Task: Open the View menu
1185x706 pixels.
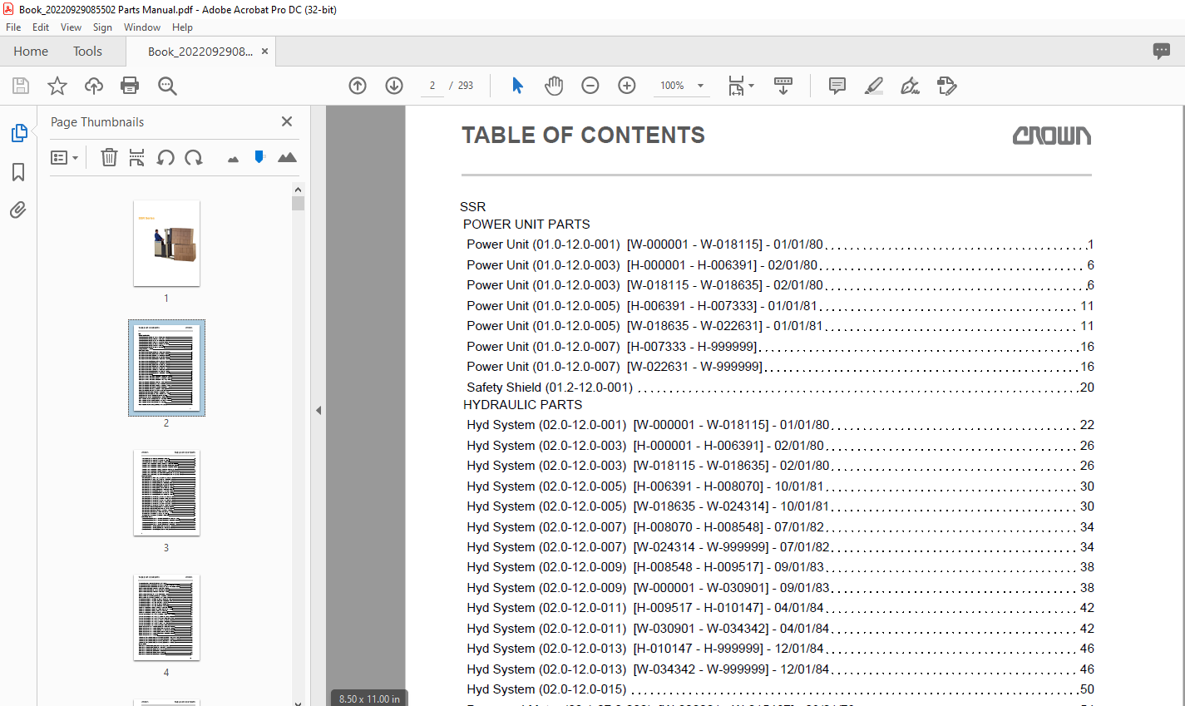Action: coord(71,27)
